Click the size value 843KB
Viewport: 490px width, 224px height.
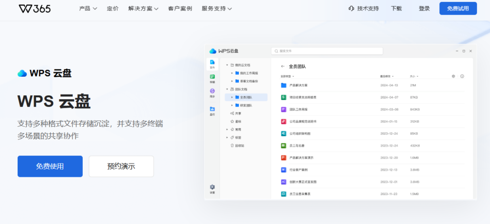415,110
